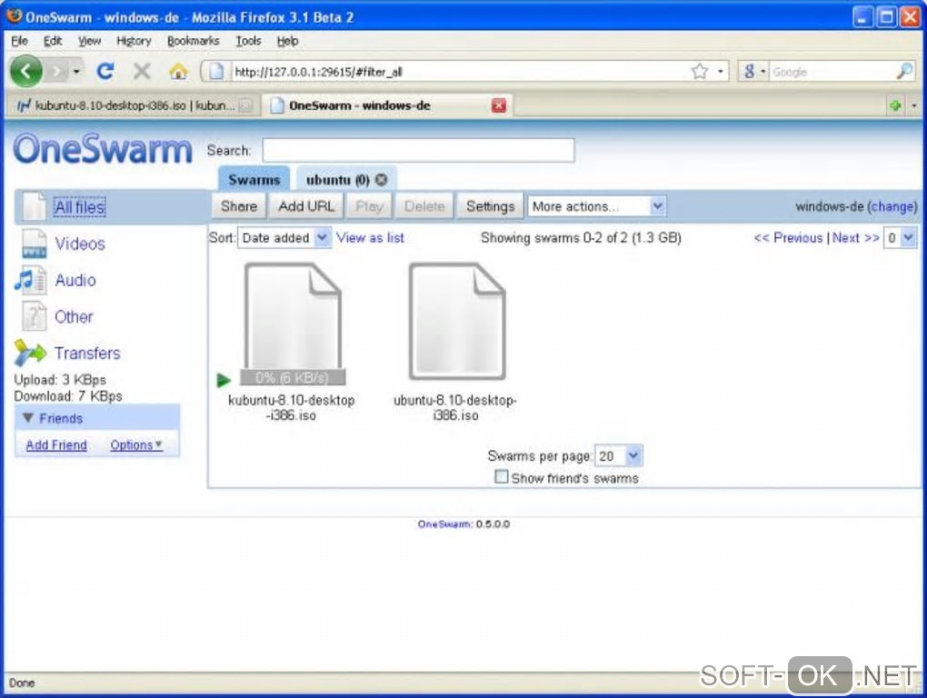Go to the Home page icon

point(178,72)
